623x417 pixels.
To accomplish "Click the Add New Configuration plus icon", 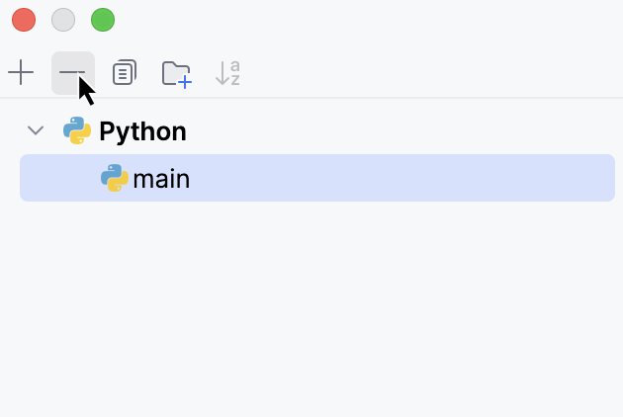I will (21, 73).
